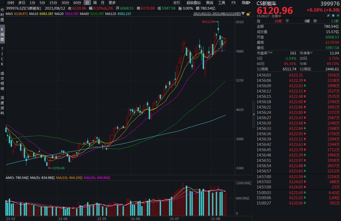Open the 超级叠加 overlay menu

(x=194, y=3)
